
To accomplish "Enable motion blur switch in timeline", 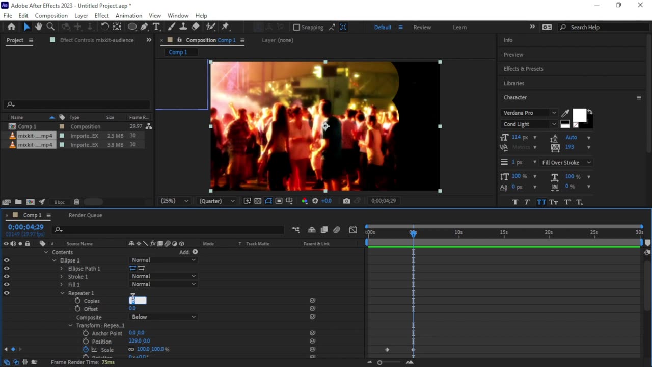I will click(337, 230).
